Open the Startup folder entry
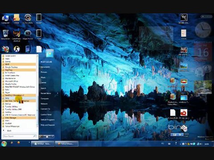This screenshot has width=214, height=160. [x=19, y=104]
